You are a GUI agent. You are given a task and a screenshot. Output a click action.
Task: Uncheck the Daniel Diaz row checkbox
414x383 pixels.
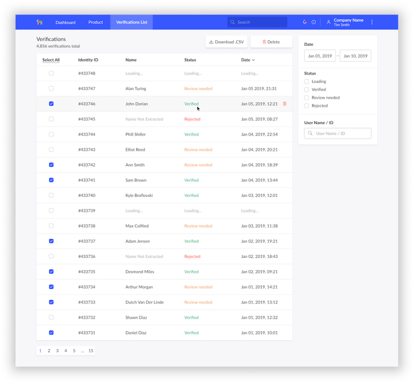pyautogui.click(x=51, y=332)
